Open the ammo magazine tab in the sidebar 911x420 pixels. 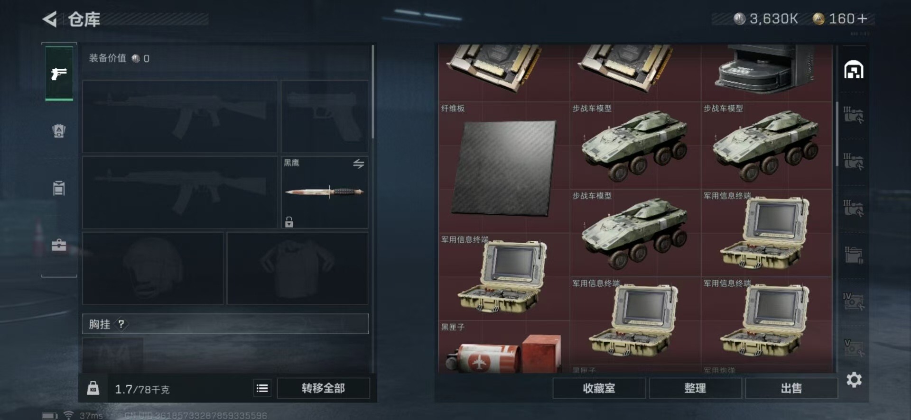pyautogui.click(x=59, y=188)
